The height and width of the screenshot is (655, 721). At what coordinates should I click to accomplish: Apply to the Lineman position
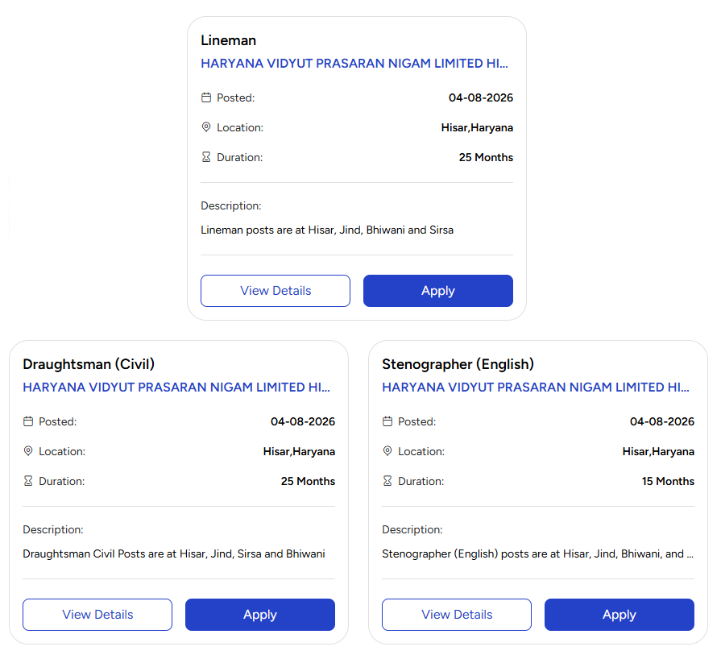pos(438,291)
